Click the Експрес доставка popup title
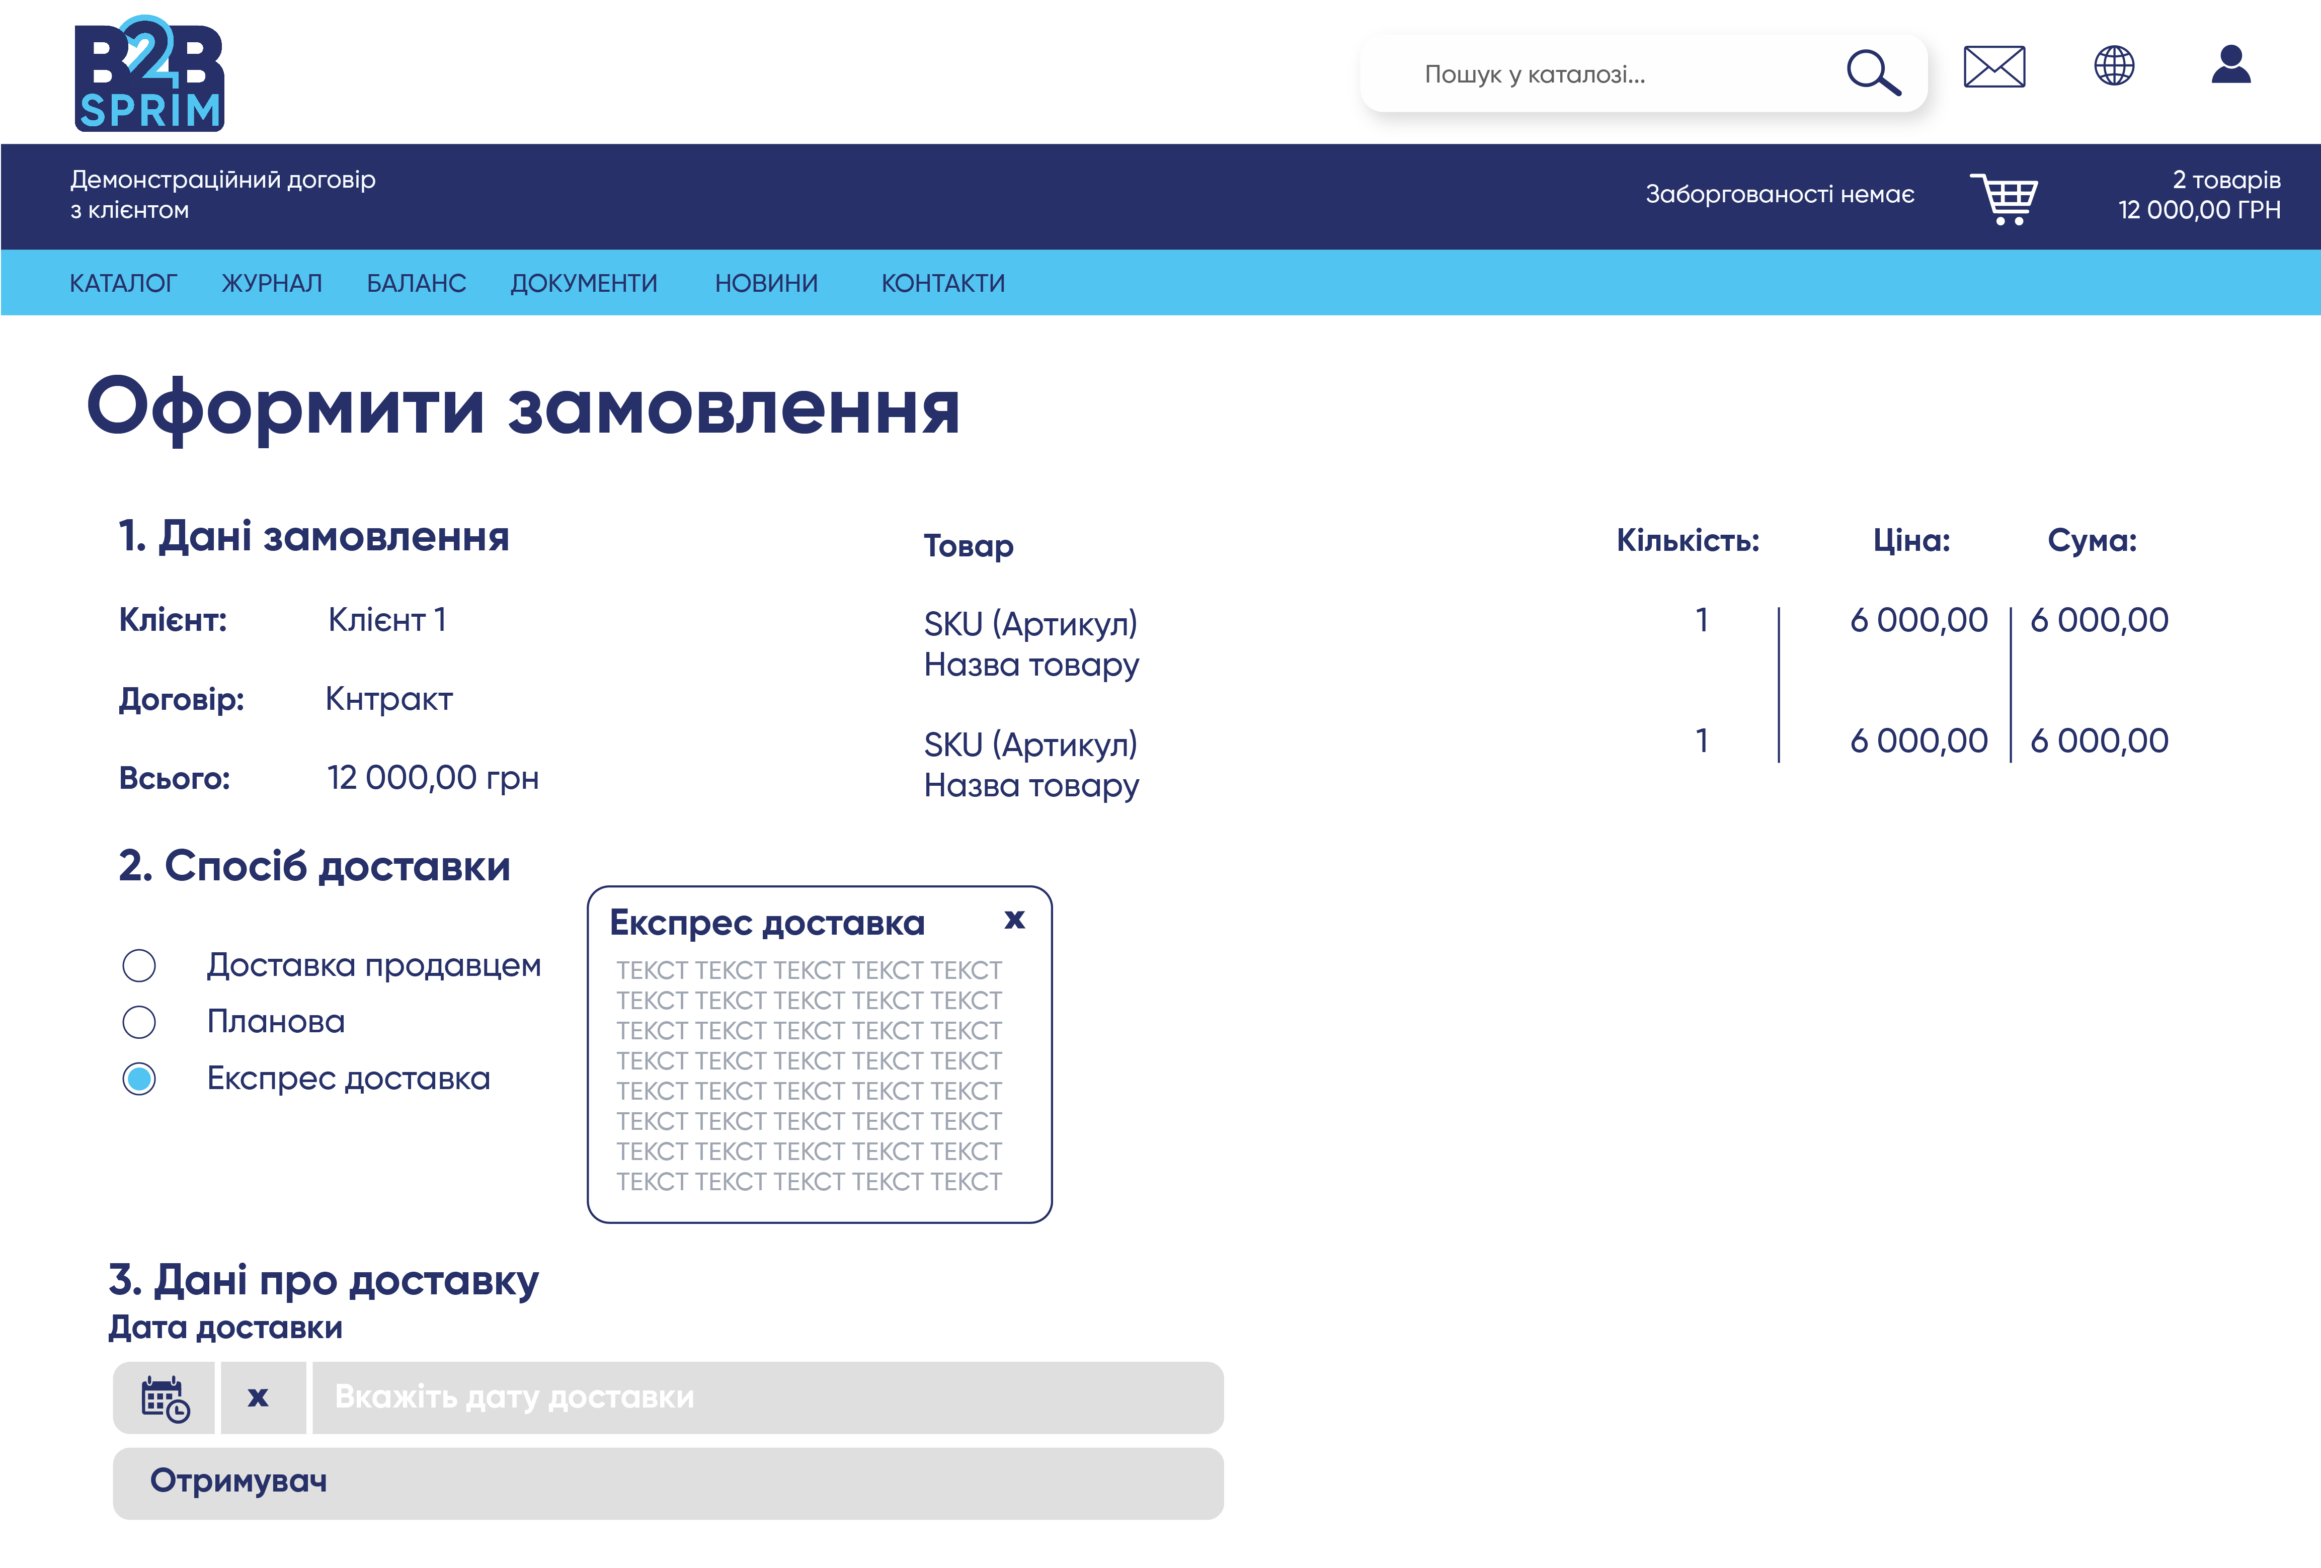The width and height of the screenshot is (2321, 1568). pos(767,923)
